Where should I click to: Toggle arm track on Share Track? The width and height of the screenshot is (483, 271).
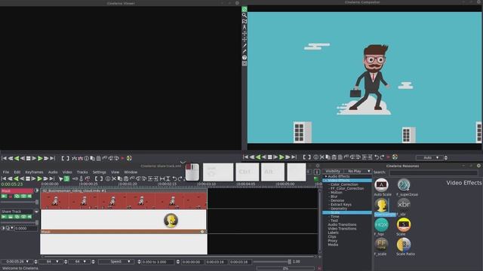pyautogui.click(x=11, y=217)
